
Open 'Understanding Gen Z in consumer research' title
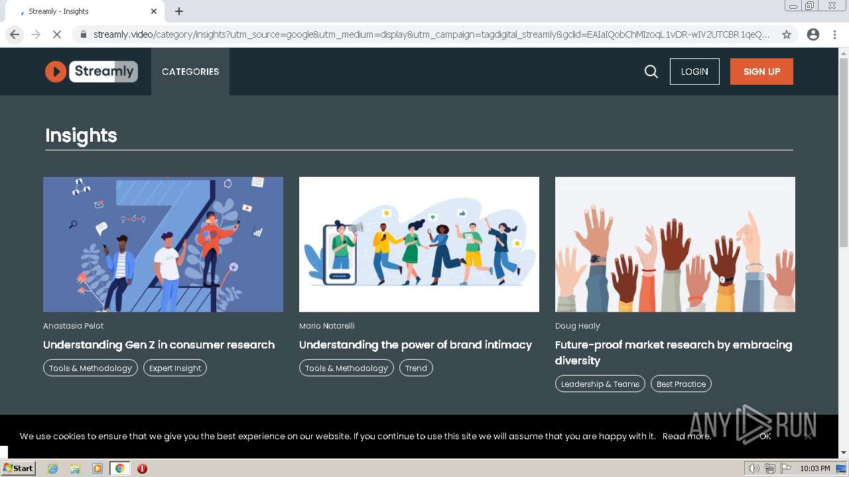(x=159, y=344)
